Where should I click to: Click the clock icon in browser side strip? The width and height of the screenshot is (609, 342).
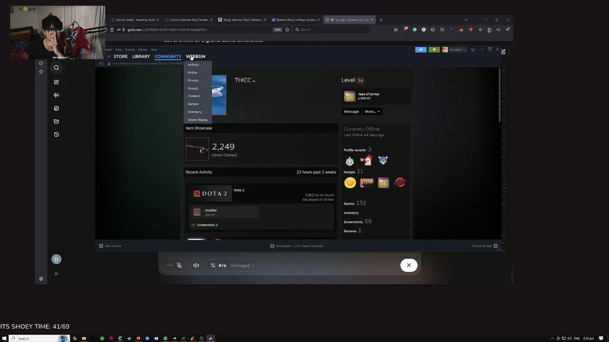coord(41,63)
